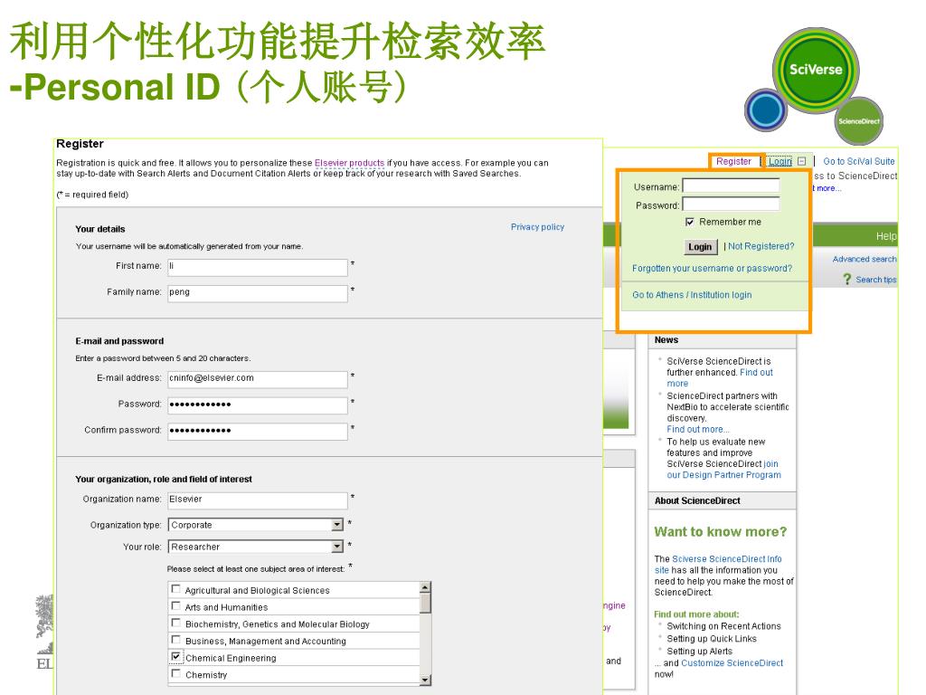Click the ScienceDirect green circle logo
Image resolution: width=926 pixels, height=695 pixels.
click(859, 121)
